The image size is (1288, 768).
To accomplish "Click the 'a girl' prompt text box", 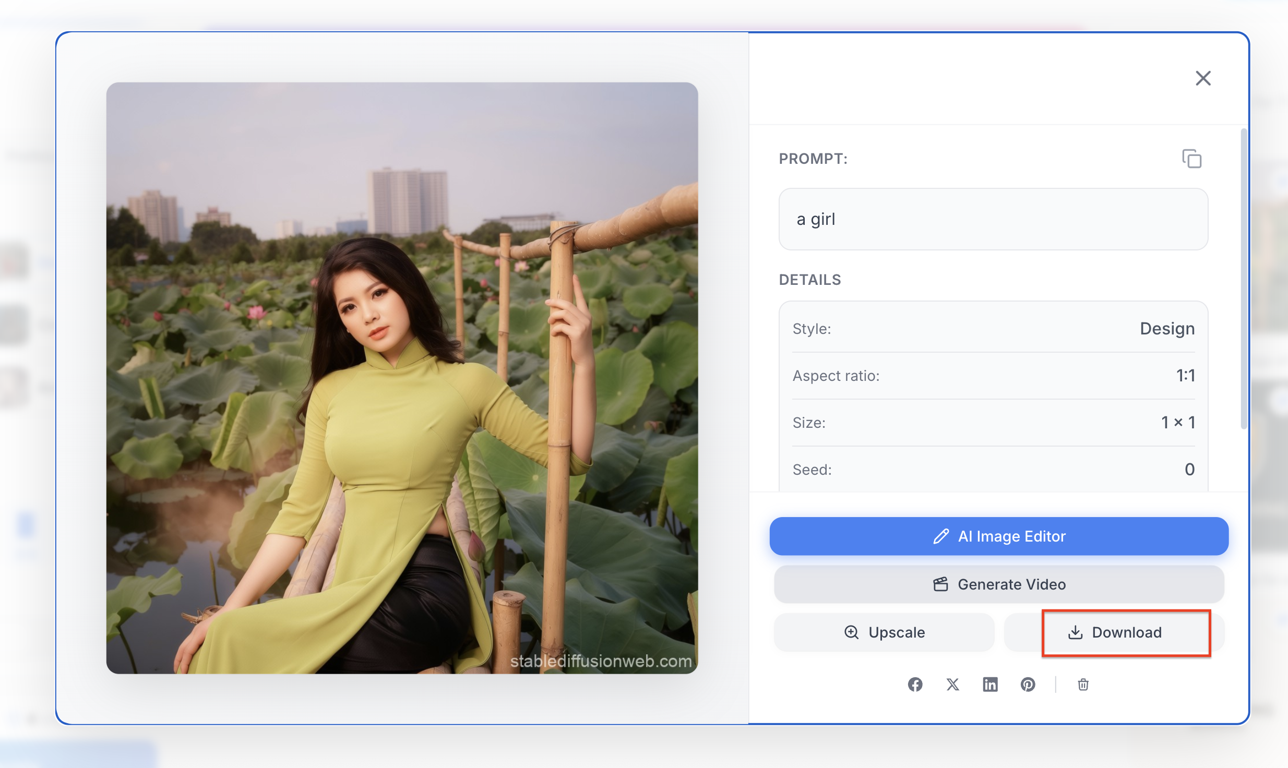I will [x=993, y=219].
